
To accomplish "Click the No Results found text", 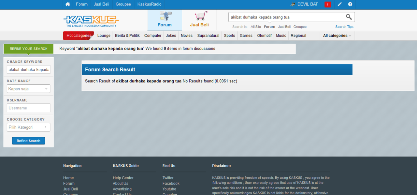I will [198, 81].
